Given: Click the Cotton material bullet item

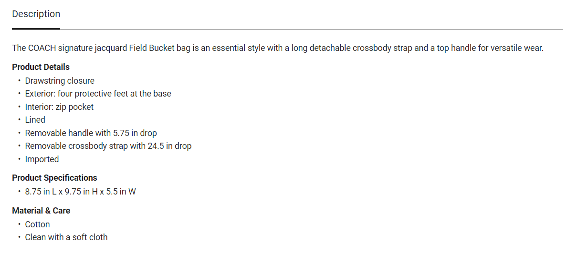Looking at the screenshot, I should (x=37, y=224).
